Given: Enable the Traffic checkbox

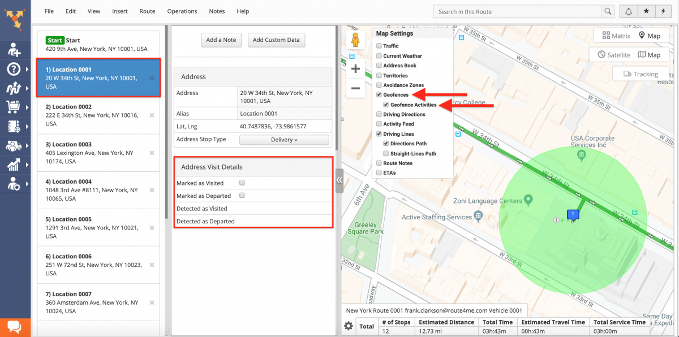Looking at the screenshot, I should point(379,46).
